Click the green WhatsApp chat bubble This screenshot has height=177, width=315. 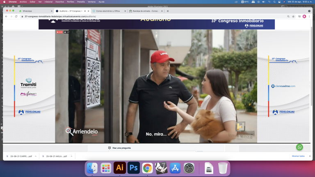click(x=299, y=147)
